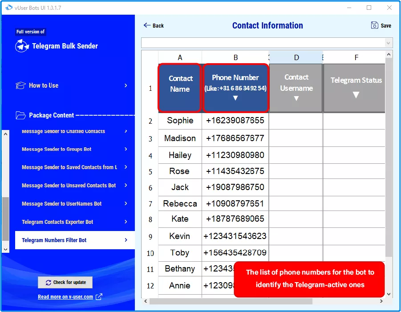Viewport: 401px width, 312px height.
Task: Select column D header
Action: point(296,57)
